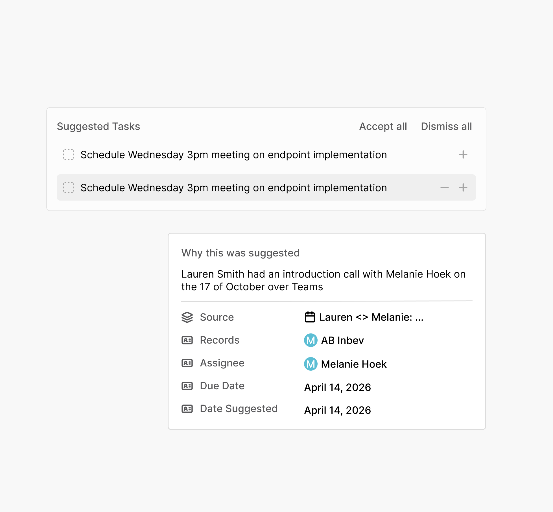553x512 pixels.
Task: Check the checkbox on the second suggested task
Action: (68, 188)
